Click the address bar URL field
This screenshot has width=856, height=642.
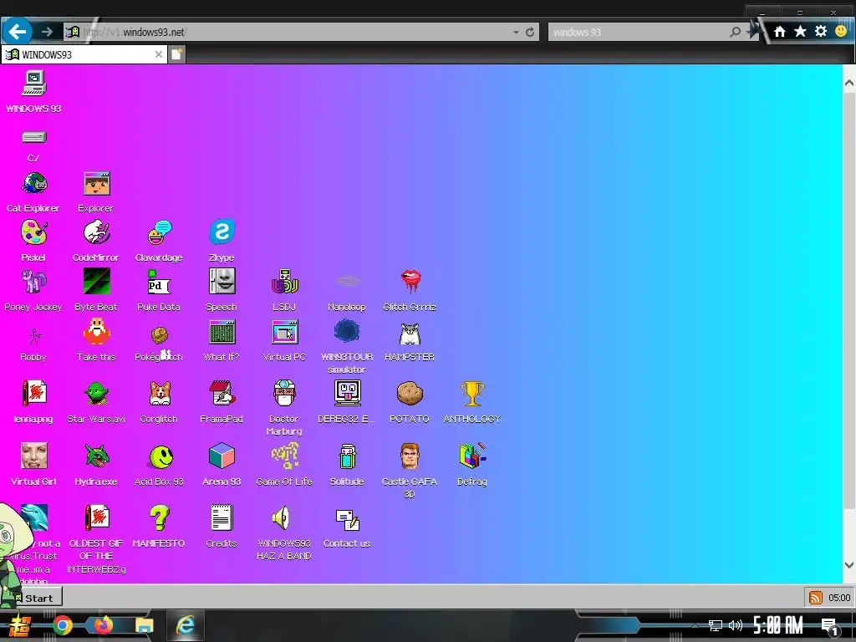(x=288, y=33)
